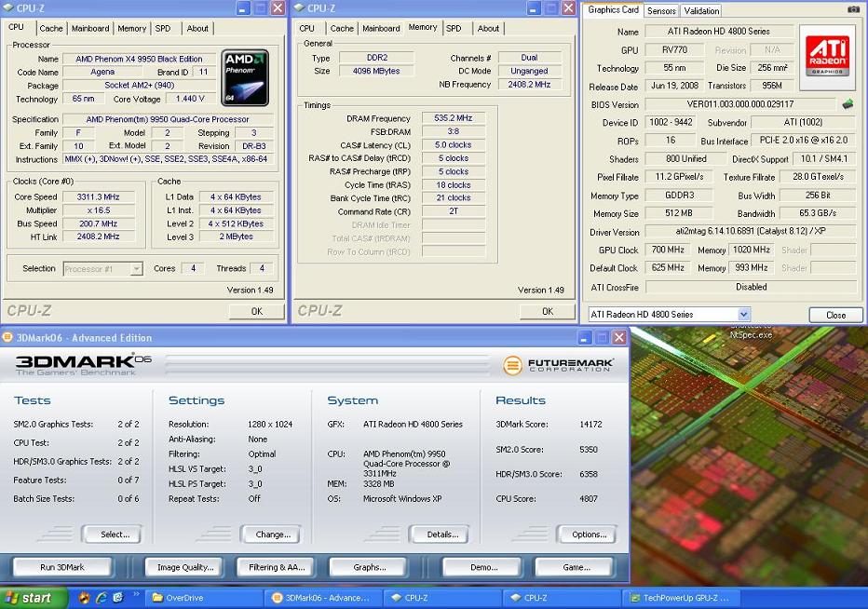The width and height of the screenshot is (868, 609).
Task: Switch to the Memory tab in left CPU-Z window
Action: (x=131, y=28)
